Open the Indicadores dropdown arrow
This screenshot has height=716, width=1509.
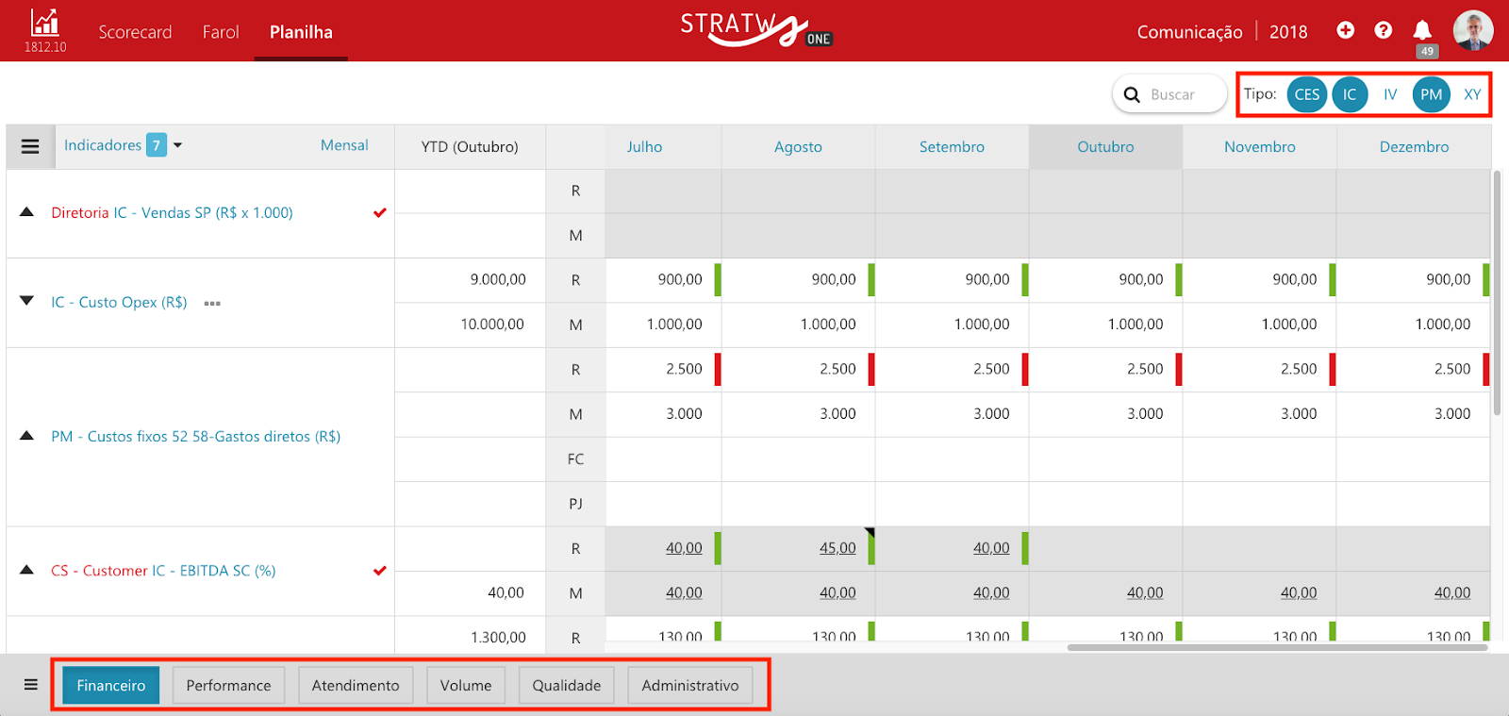point(177,145)
